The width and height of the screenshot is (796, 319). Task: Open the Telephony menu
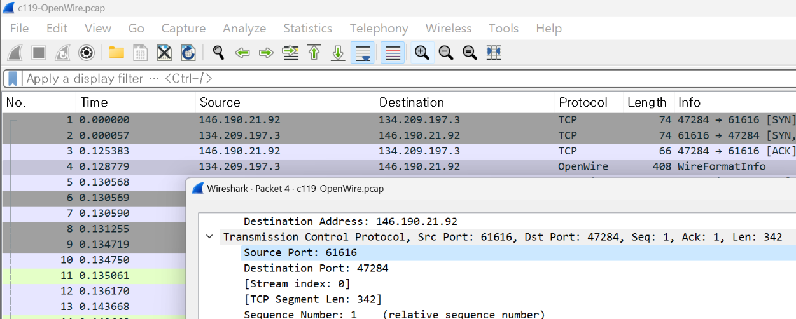pos(379,29)
